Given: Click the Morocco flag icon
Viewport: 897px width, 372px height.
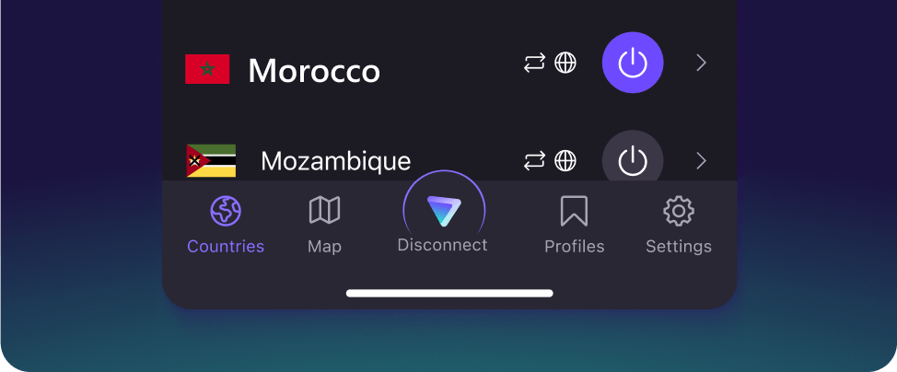Looking at the screenshot, I should 207,69.
